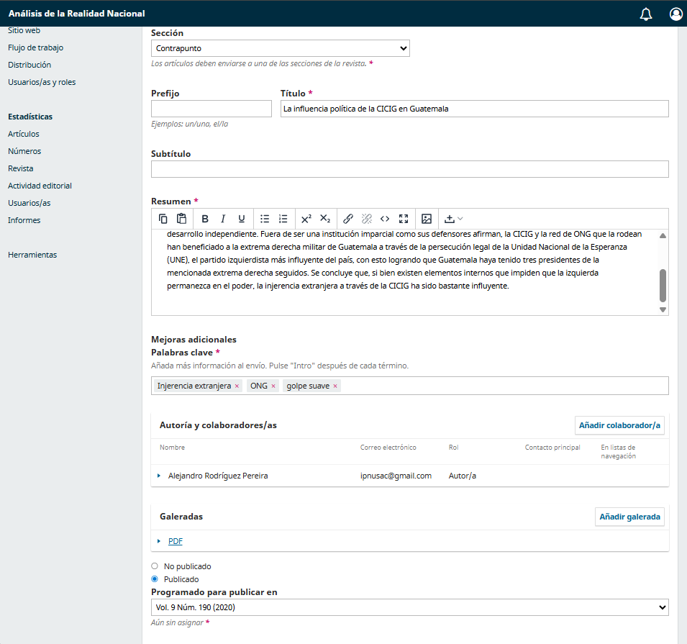Remove the 'ONG' keyword tag
This screenshot has width=687, height=644.
click(x=273, y=386)
